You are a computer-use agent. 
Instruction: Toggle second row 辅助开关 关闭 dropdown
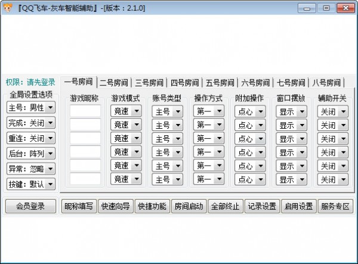pyautogui.click(x=333, y=125)
